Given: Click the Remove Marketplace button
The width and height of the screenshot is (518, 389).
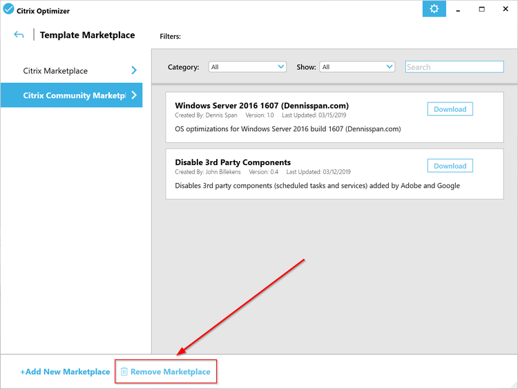Looking at the screenshot, I should 166,372.
